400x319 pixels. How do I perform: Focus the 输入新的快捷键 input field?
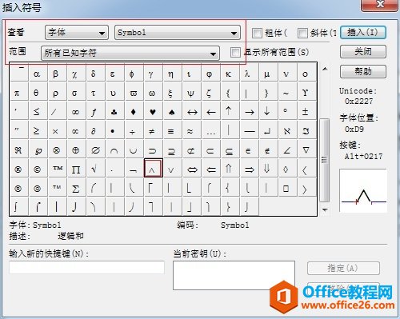(x=86, y=267)
